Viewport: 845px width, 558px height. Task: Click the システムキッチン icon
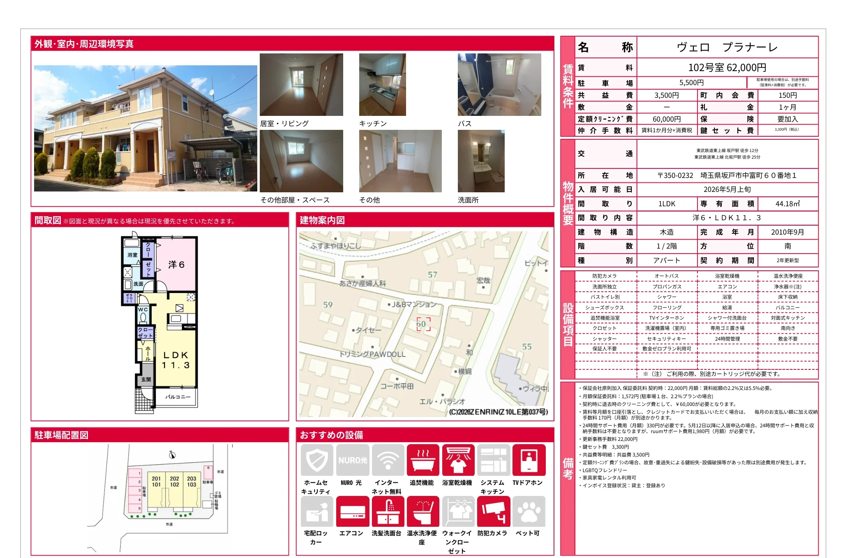pos(493,460)
